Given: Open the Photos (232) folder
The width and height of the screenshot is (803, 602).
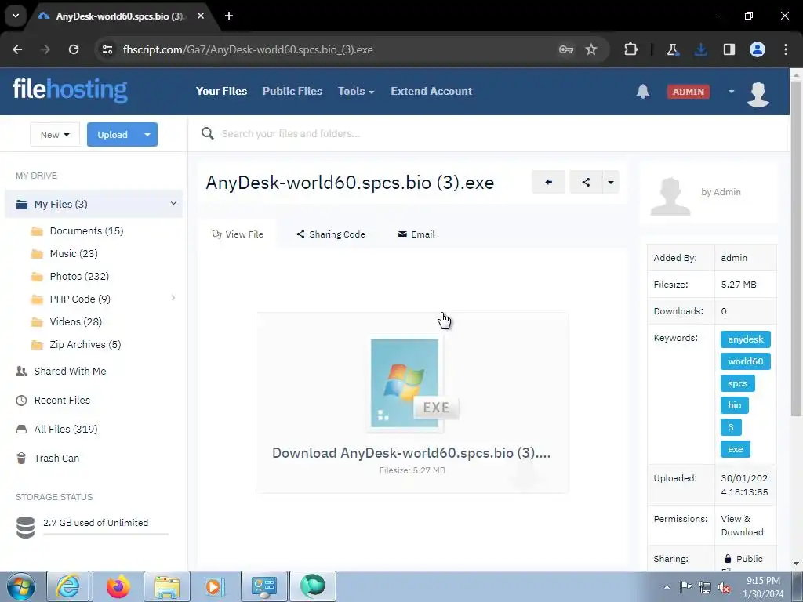Looking at the screenshot, I should (x=79, y=277).
